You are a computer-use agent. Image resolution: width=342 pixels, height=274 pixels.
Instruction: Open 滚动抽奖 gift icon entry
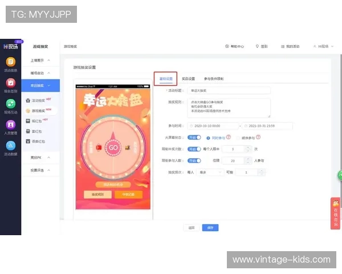28,100
